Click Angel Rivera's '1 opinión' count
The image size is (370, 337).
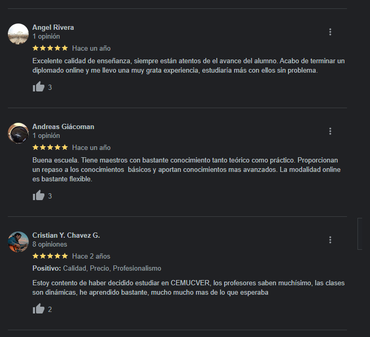(x=46, y=37)
